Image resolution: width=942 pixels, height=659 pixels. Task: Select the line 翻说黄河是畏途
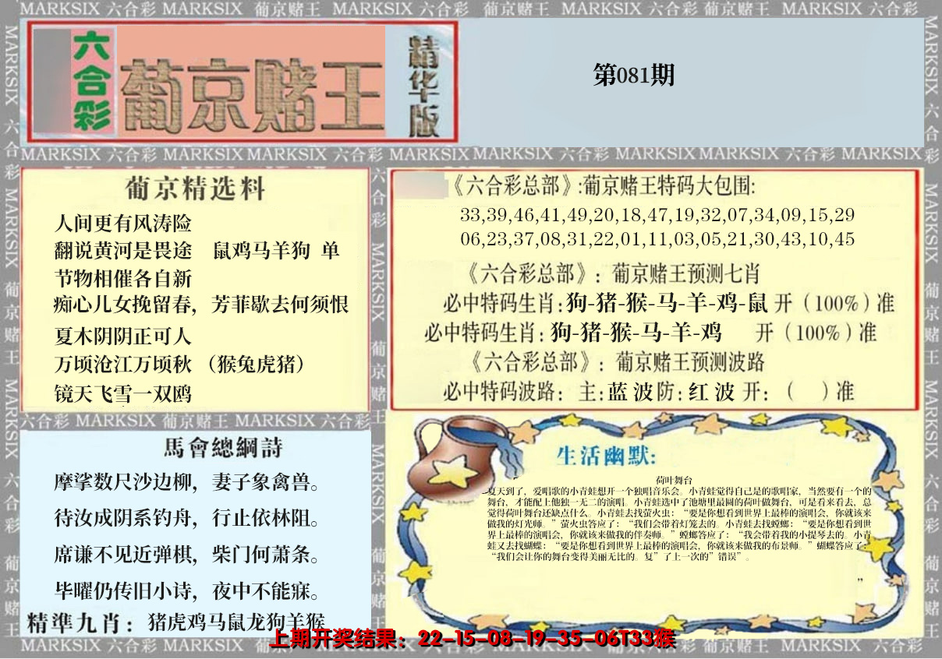click(x=123, y=251)
